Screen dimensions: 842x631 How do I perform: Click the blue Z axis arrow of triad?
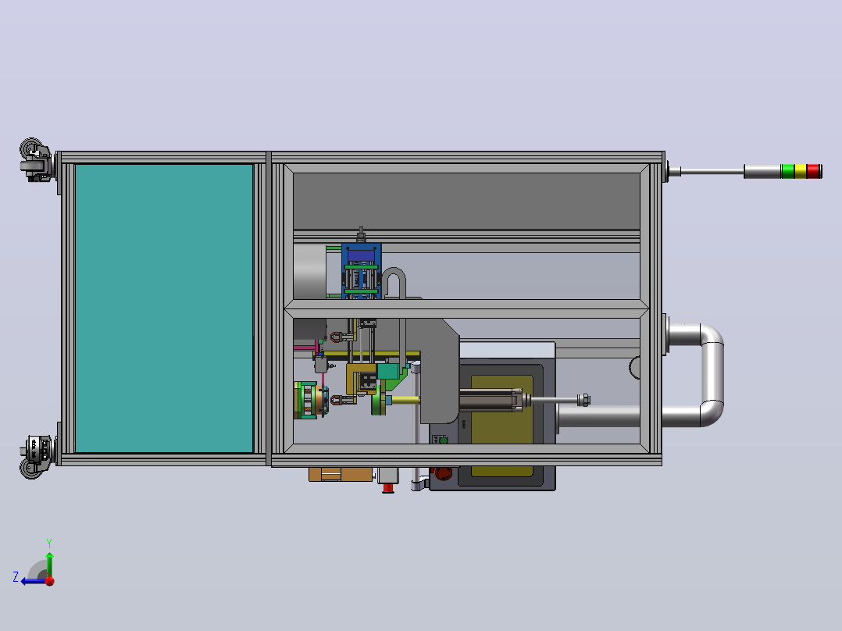[x=34, y=581]
